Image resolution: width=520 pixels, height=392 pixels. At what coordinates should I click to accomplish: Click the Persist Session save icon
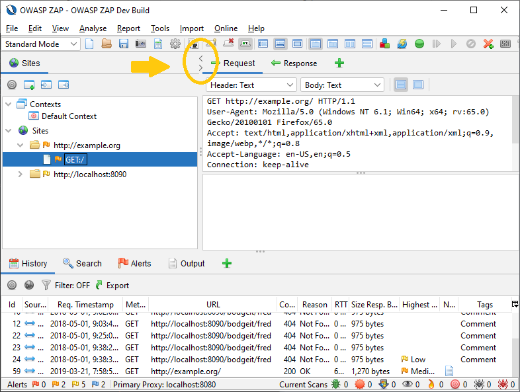[x=123, y=44]
